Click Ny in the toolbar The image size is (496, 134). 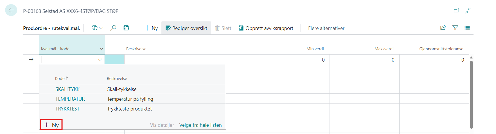[x=151, y=28]
